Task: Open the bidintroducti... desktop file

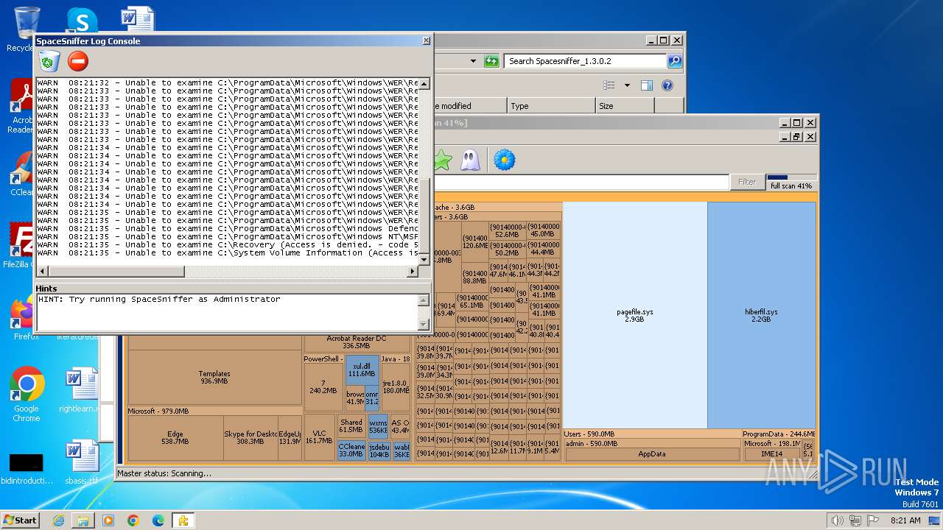Action: (x=27, y=468)
